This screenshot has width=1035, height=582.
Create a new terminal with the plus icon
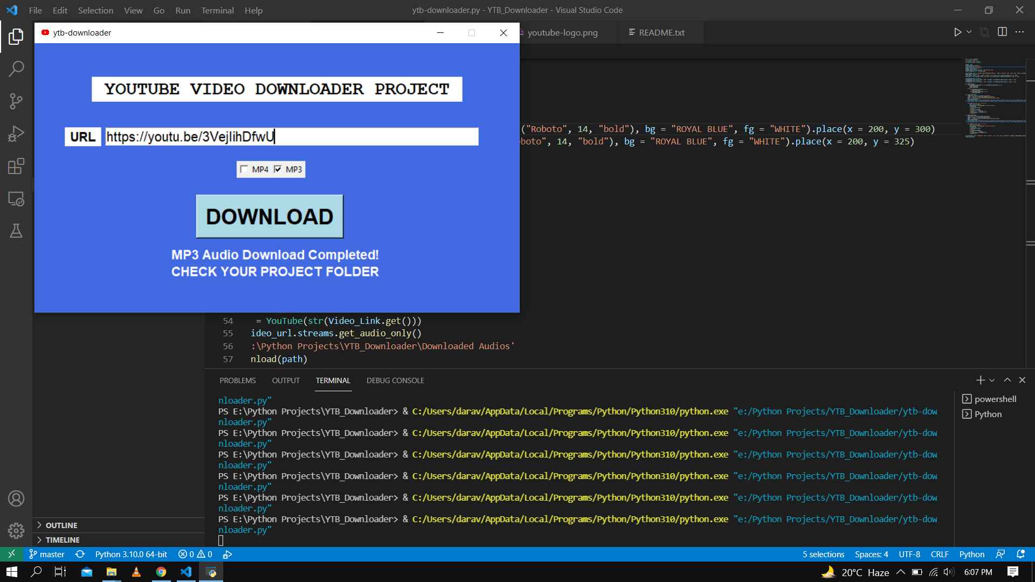(x=980, y=380)
